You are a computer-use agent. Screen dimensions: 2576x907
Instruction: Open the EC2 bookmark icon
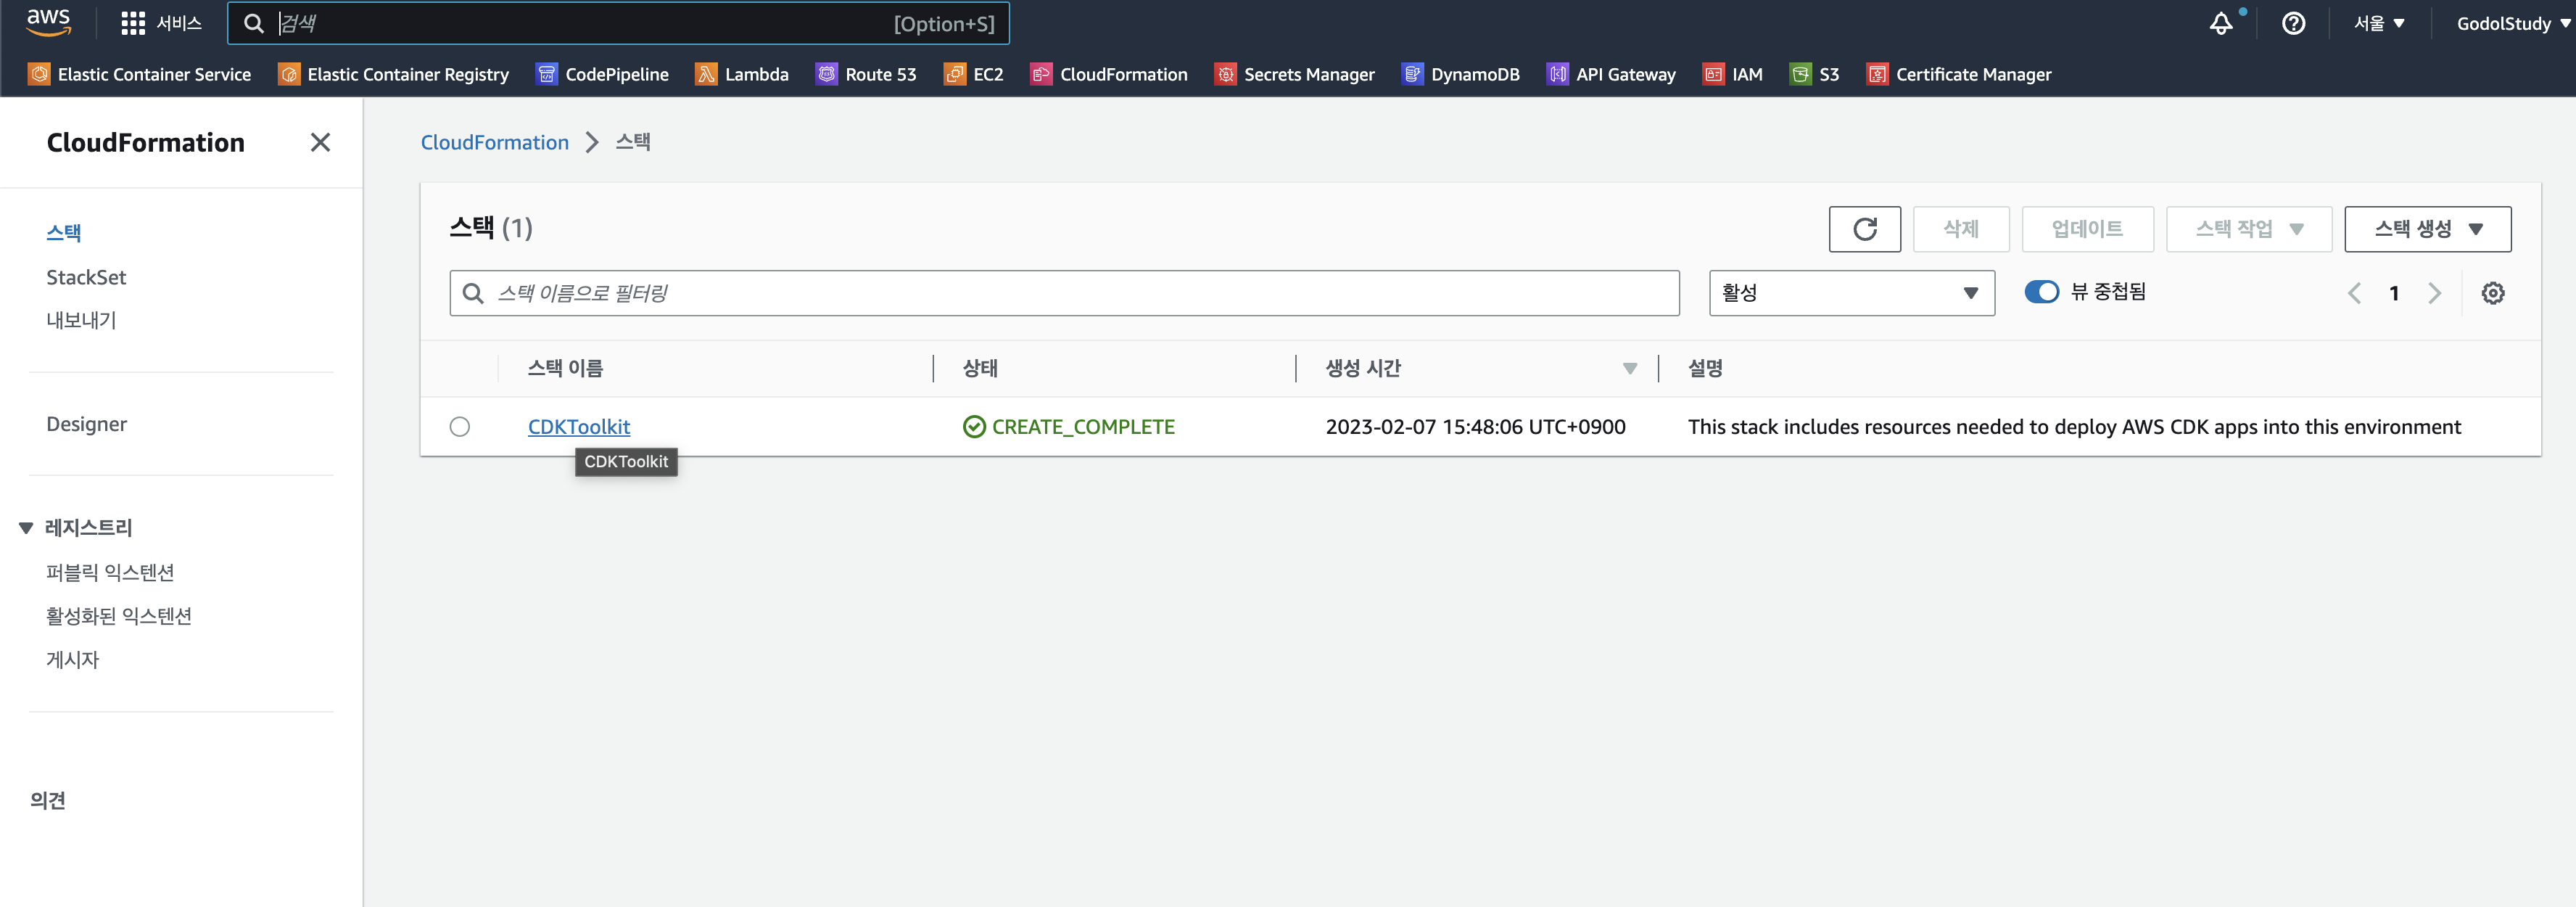[x=954, y=74]
